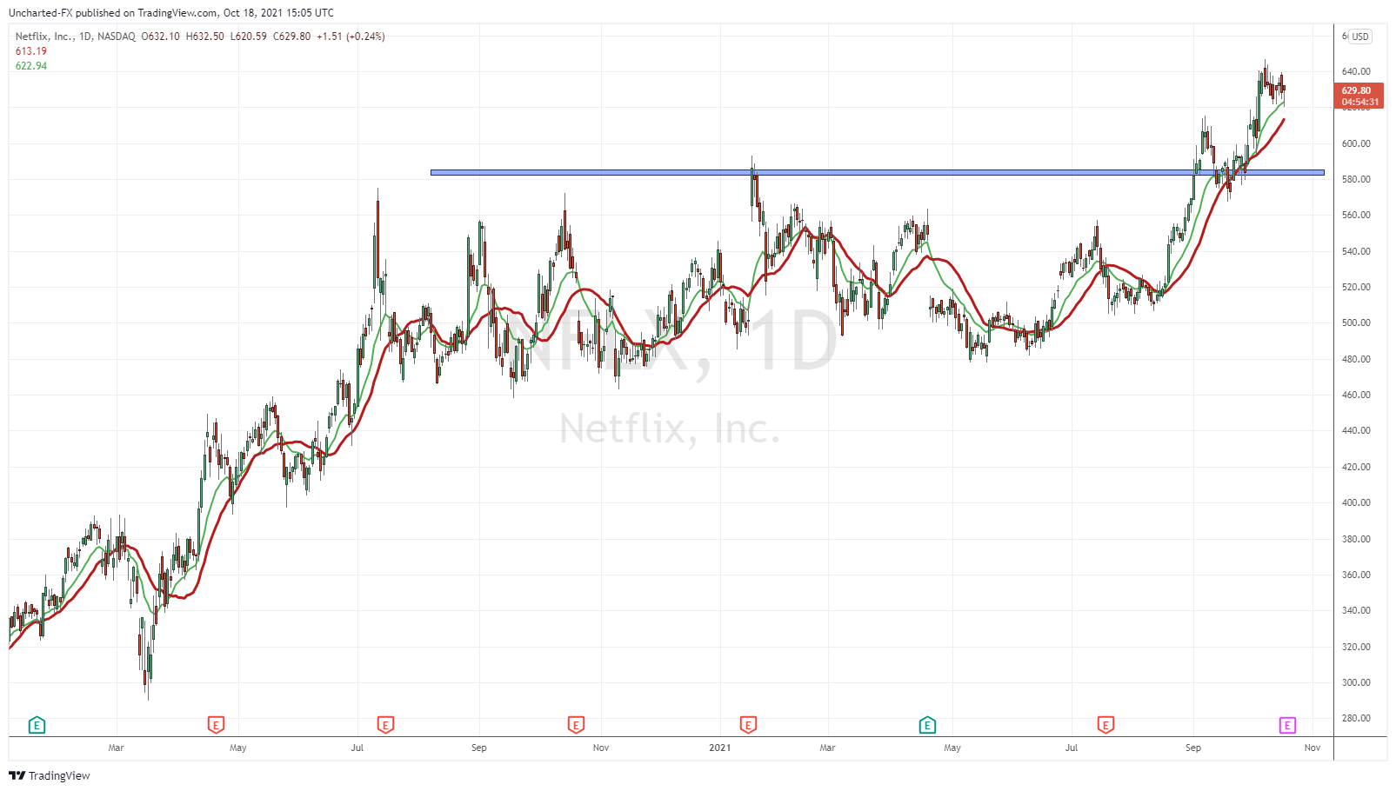Open the red earnings marker before Nov 2020
1396x791 pixels.
click(x=576, y=725)
